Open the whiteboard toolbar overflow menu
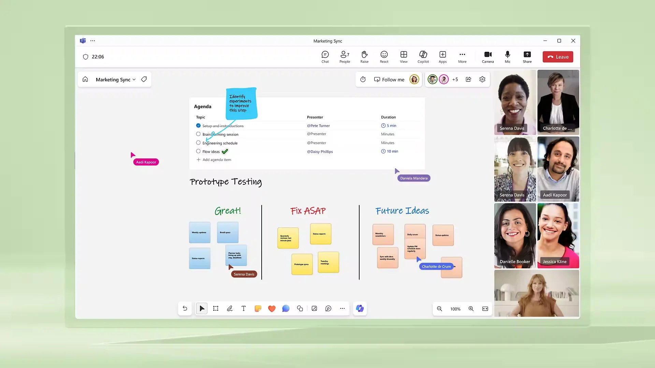 click(342, 308)
